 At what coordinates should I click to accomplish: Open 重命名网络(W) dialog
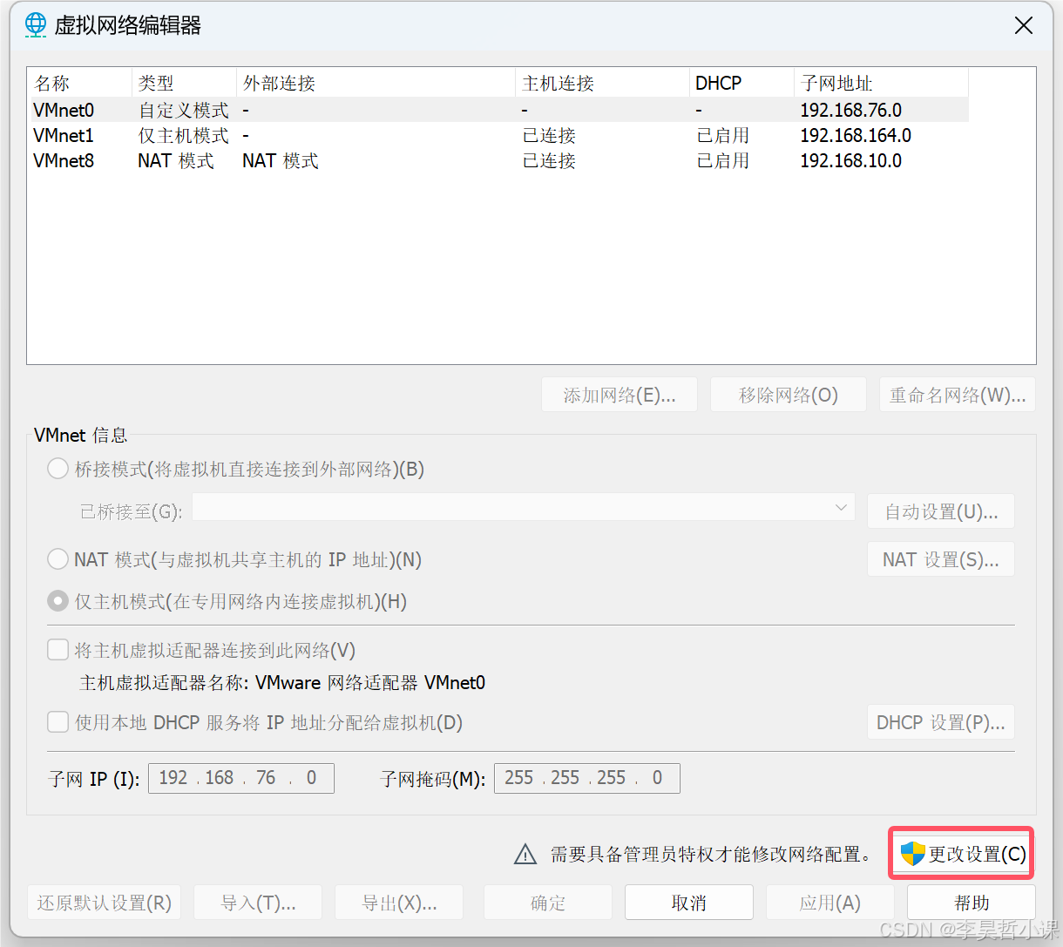coord(956,394)
